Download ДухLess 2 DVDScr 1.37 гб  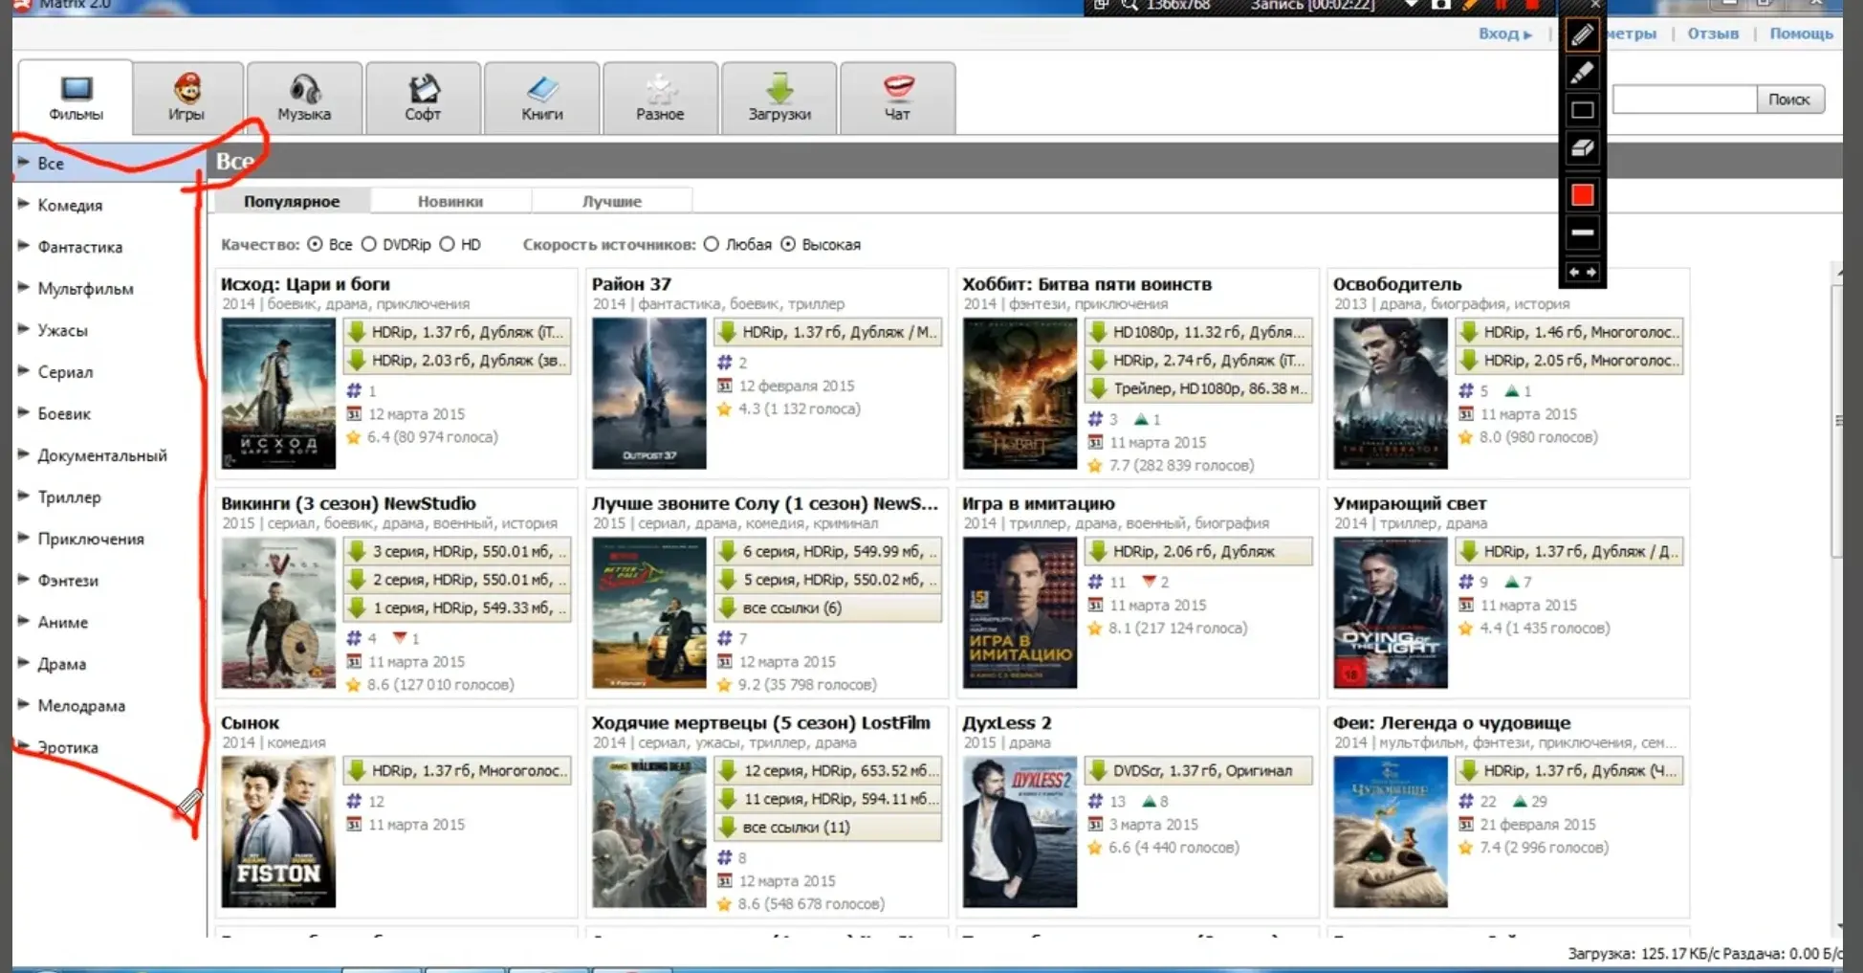(x=1198, y=770)
